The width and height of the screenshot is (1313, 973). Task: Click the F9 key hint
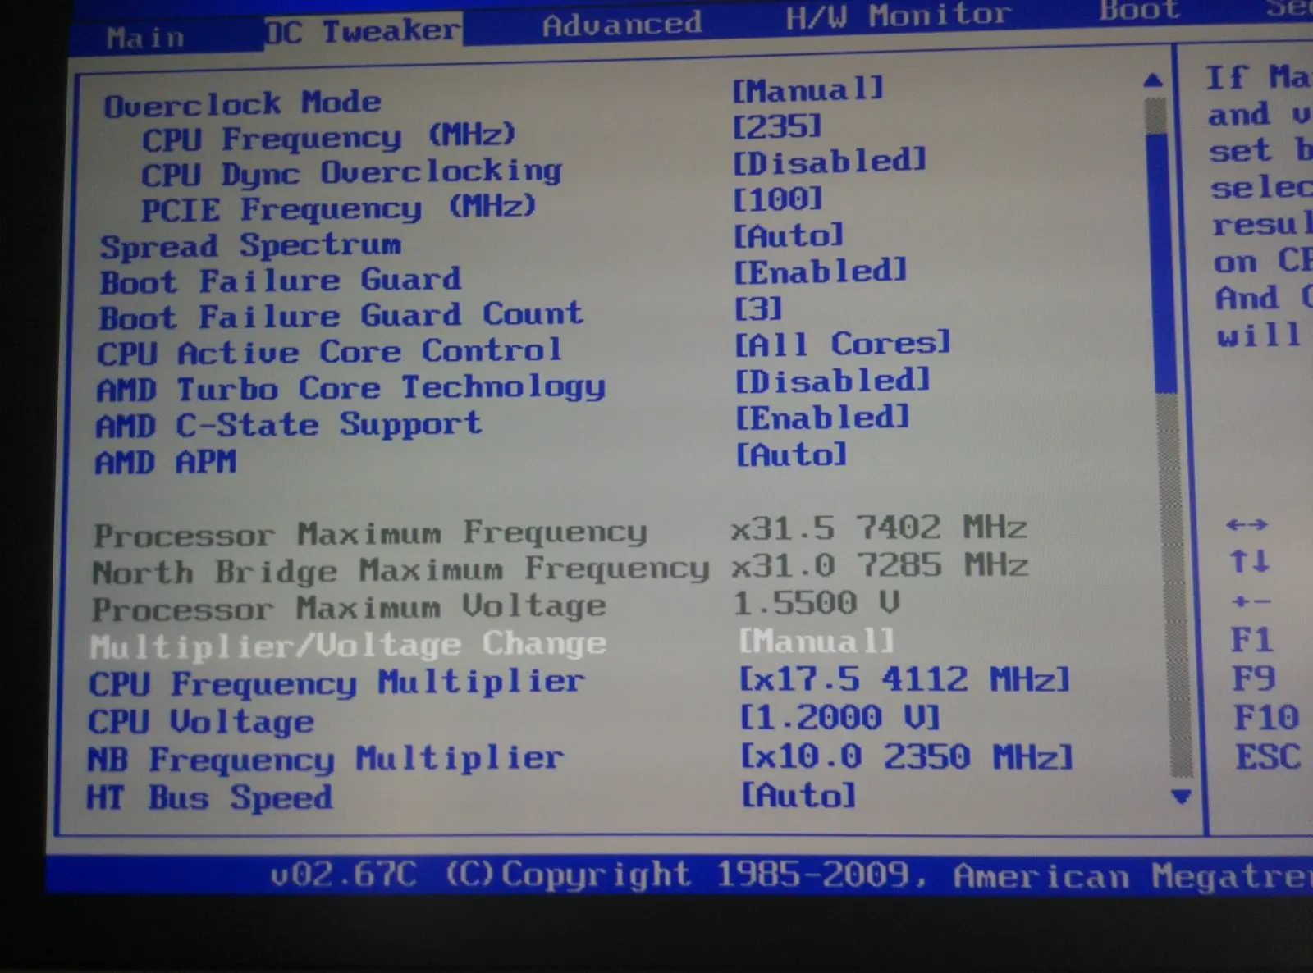pyautogui.click(x=1254, y=678)
